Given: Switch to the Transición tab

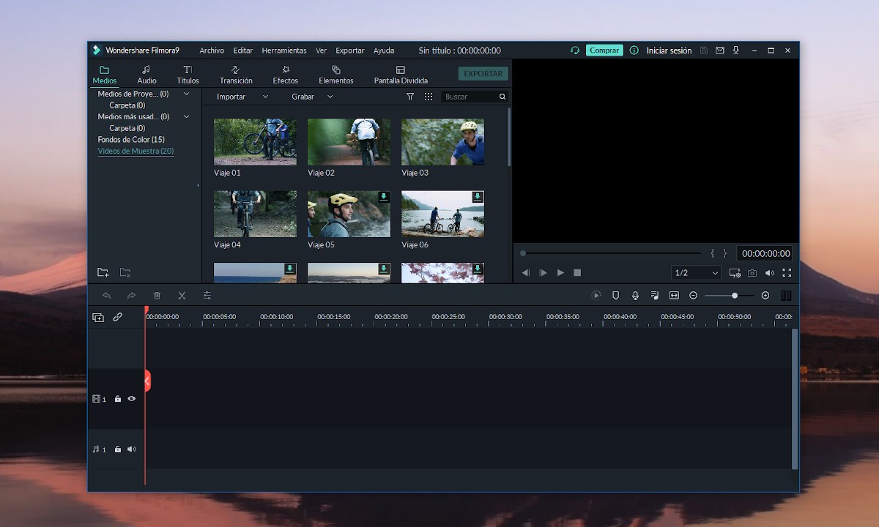Looking at the screenshot, I should [236, 75].
